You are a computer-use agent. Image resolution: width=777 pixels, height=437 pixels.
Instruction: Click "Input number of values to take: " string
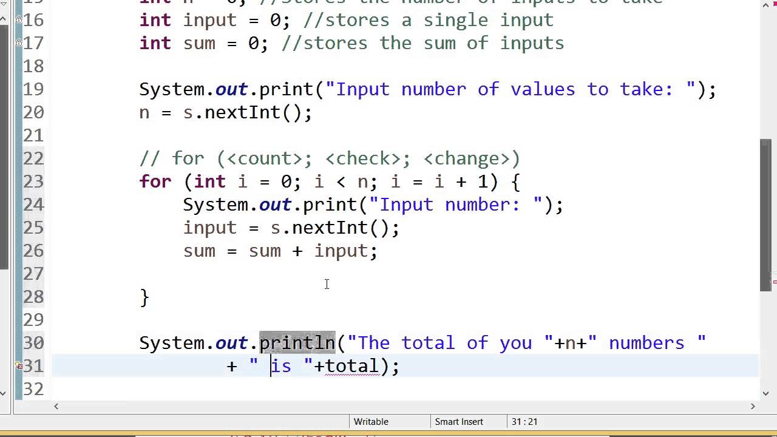click(x=510, y=89)
